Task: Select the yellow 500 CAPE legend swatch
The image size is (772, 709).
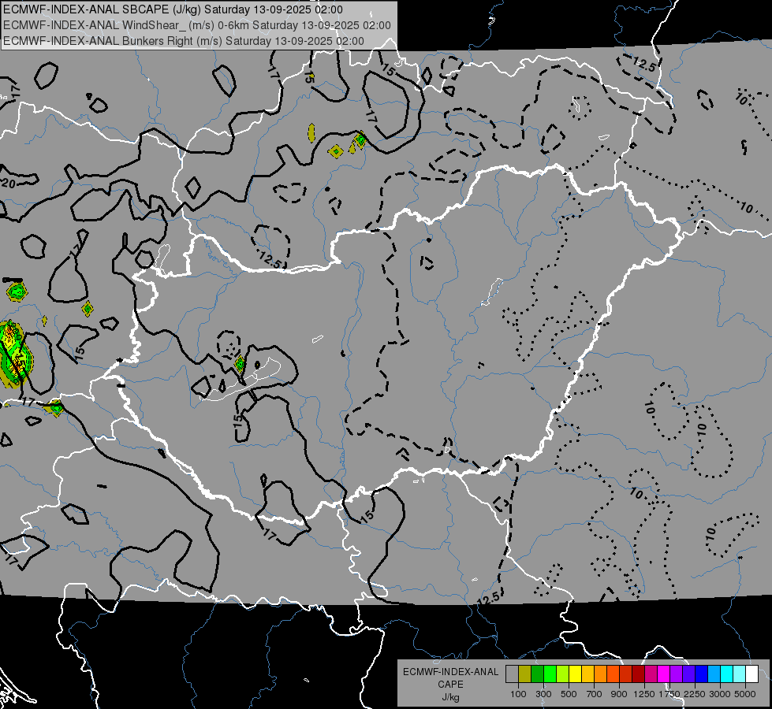Action: (x=575, y=674)
